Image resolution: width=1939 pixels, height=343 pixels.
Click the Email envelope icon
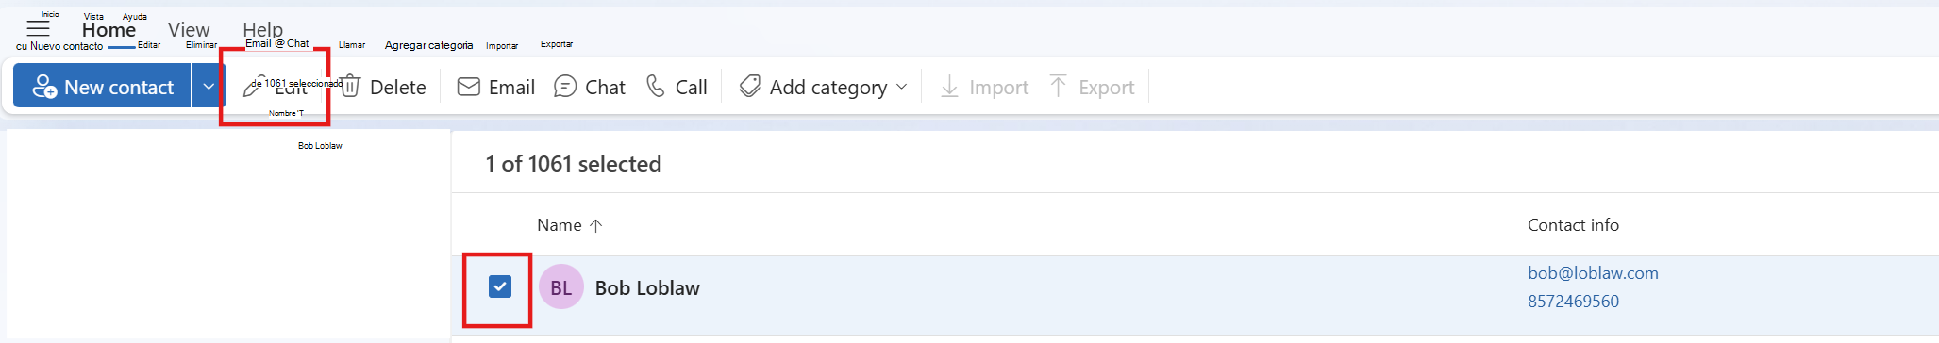[x=468, y=87]
